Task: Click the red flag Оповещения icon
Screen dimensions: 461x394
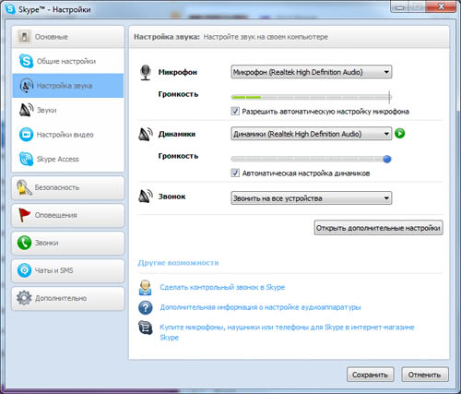Action: [24, 215]
